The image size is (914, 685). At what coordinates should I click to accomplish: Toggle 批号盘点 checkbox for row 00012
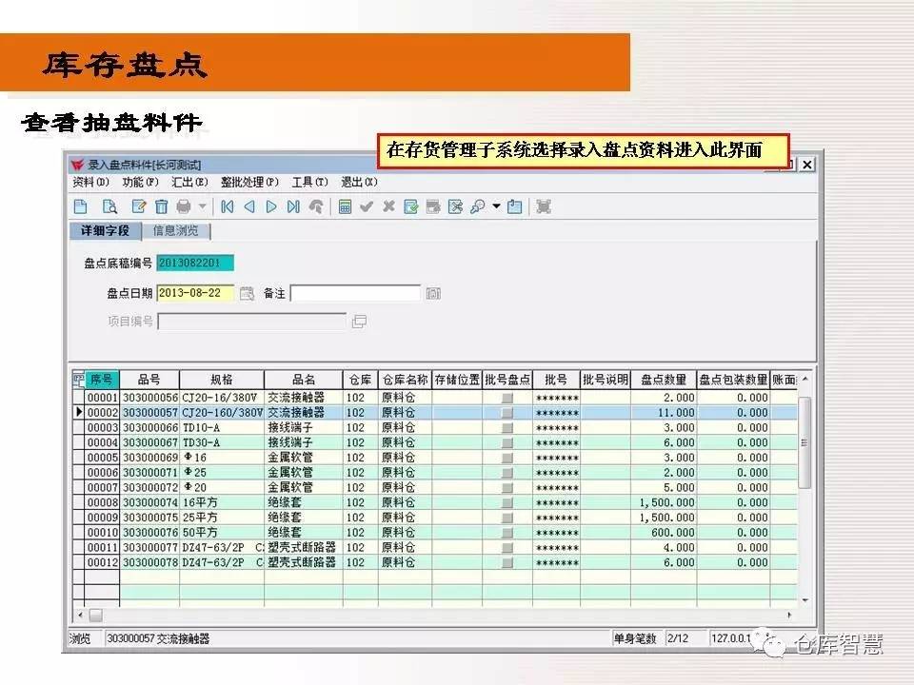pyautogui.click(x=507, y=562)
